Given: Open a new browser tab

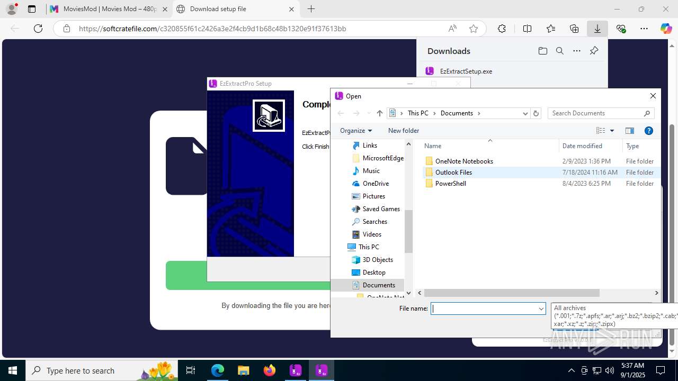Looking at the screenshot, I should tap(311, 9).
